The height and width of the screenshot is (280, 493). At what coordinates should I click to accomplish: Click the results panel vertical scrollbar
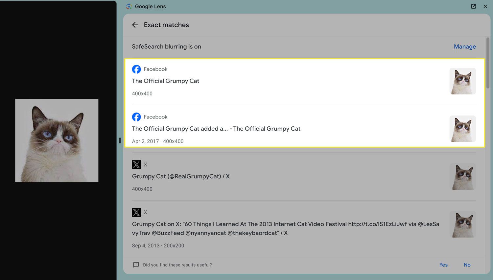(488, 63)
